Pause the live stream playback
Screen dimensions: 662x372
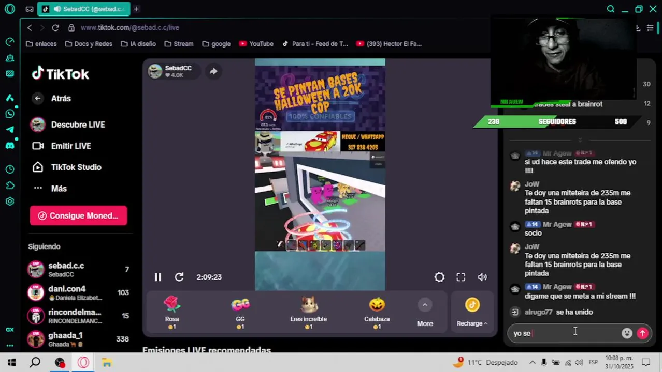[158, 277]
